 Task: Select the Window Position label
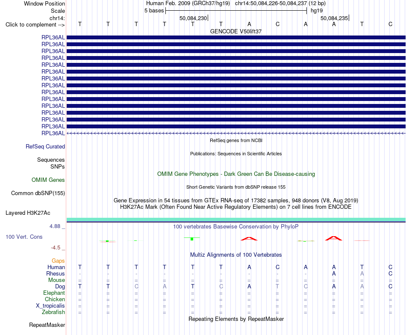tap(44, 3)
